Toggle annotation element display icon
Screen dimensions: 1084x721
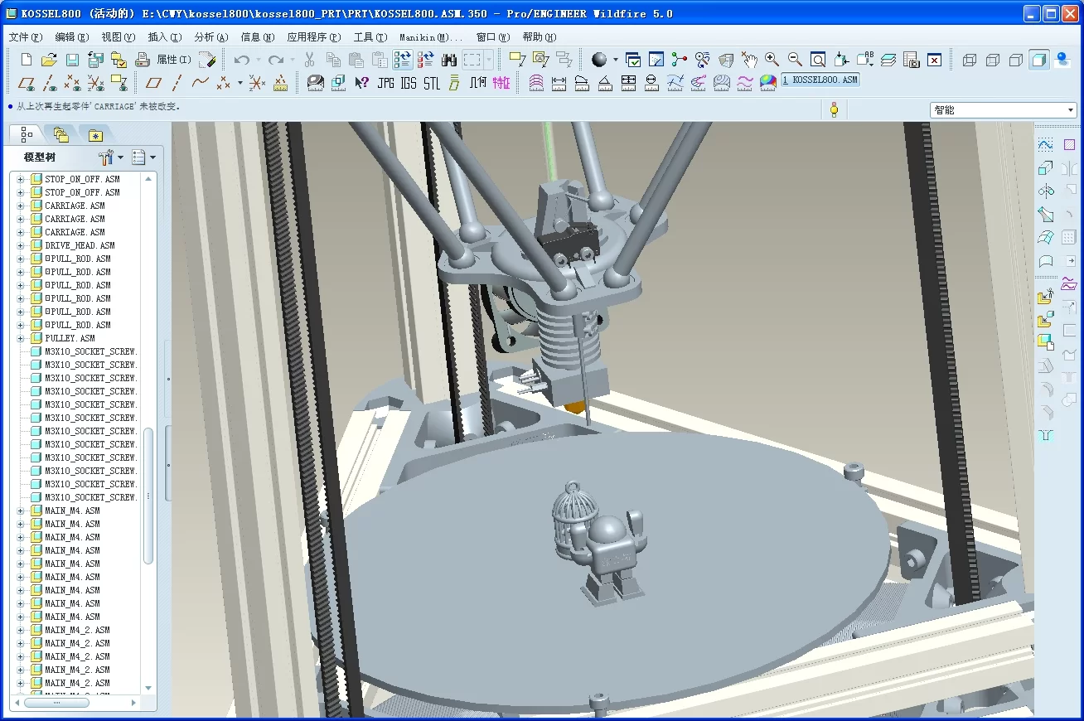119,83
